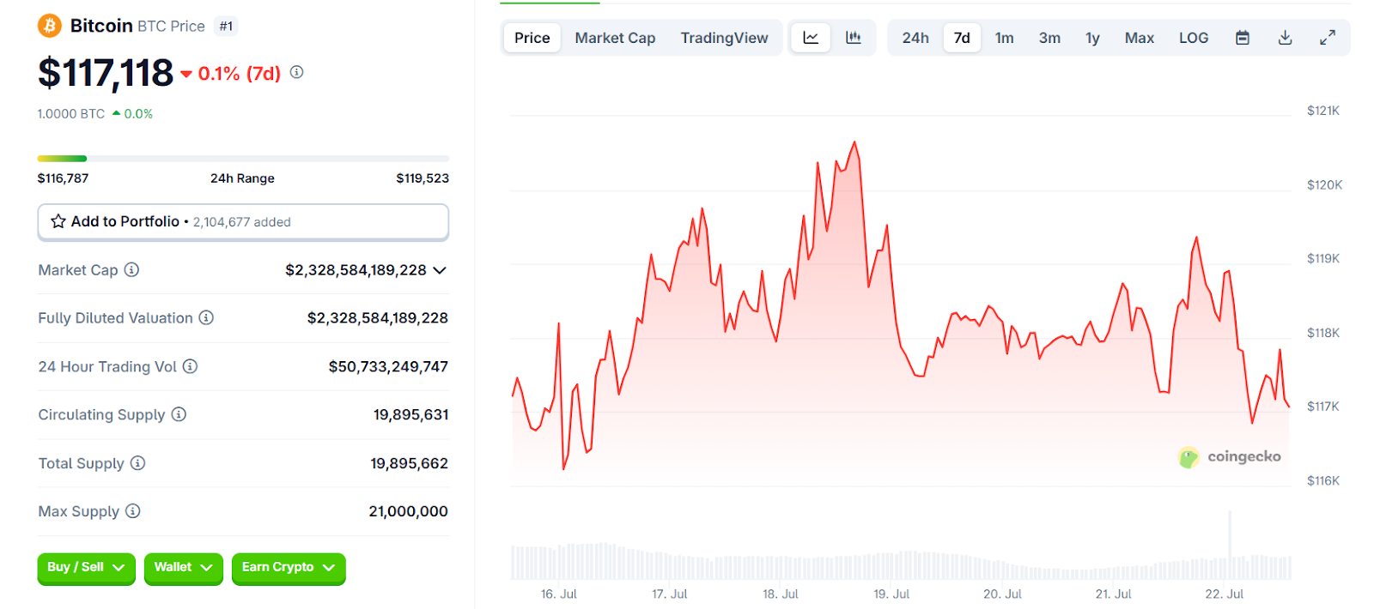This screenshot has width=1374, height=609.
Task: Click the $117,118 price value
Action: (x=106, y=73)
